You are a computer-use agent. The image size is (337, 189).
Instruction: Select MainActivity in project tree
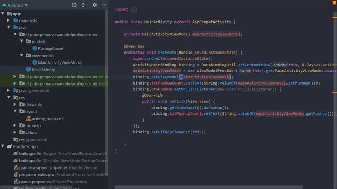tap(43, 70)
